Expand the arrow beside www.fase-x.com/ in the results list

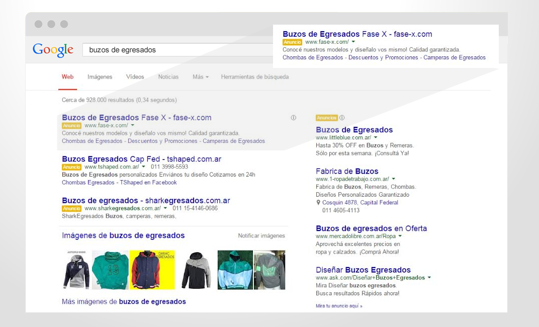pos(133,125)
